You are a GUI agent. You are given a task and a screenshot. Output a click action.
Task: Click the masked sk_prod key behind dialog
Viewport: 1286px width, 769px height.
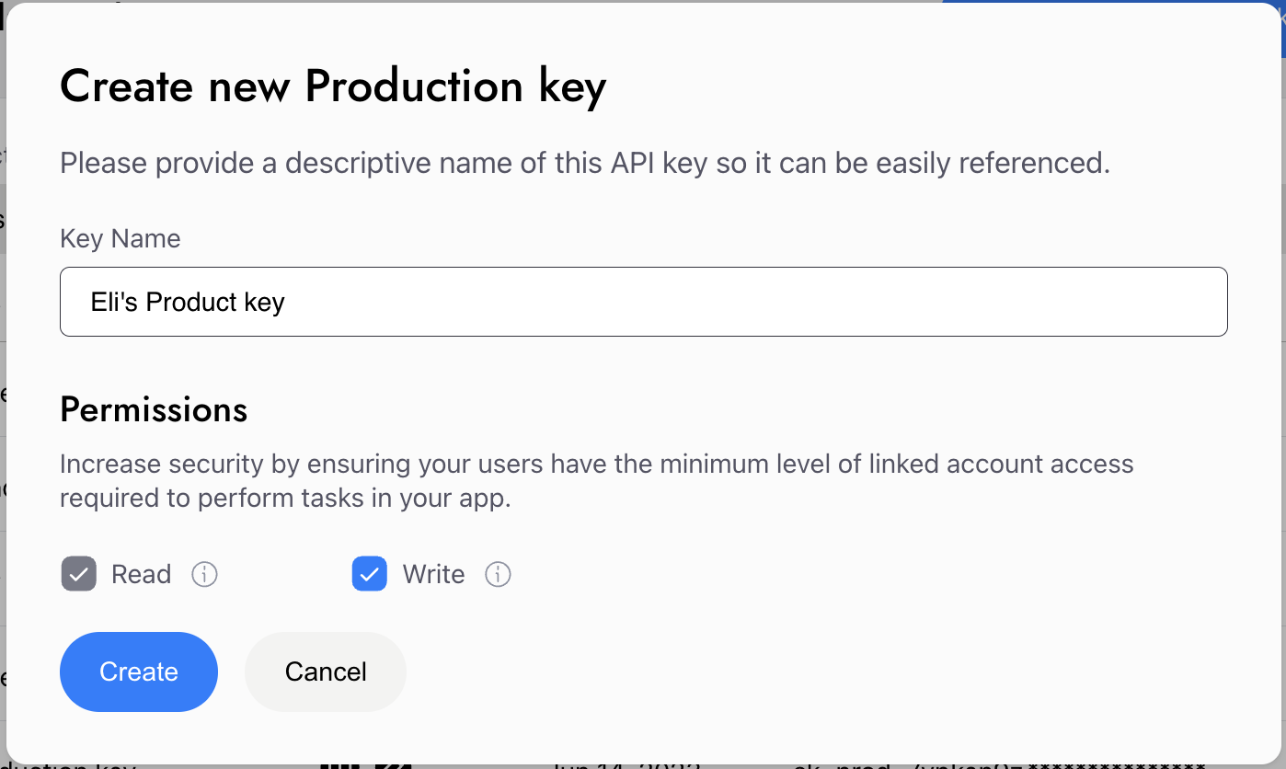click(x=1001, y=764)
